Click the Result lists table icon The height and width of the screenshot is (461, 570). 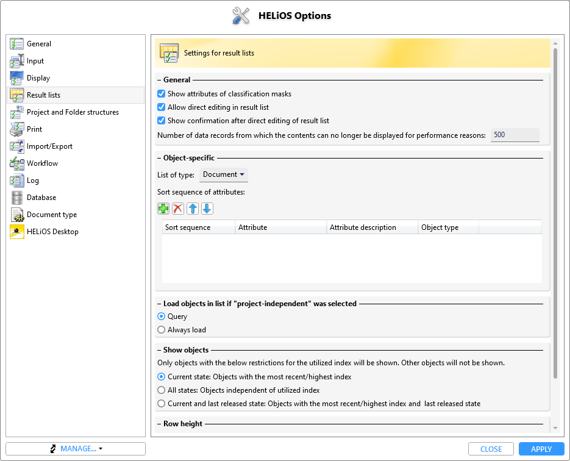(16, 95)
